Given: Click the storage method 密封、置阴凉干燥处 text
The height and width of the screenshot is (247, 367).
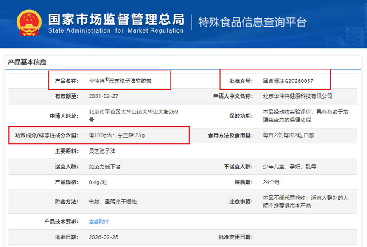Looking at the screenshot, I should pyautogui.click(x=112, y=201).
